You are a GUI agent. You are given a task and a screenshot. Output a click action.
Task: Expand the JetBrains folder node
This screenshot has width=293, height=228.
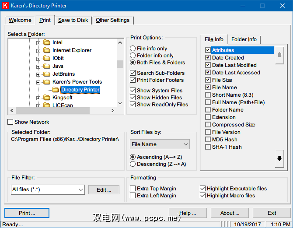click(x=38, y=74)
